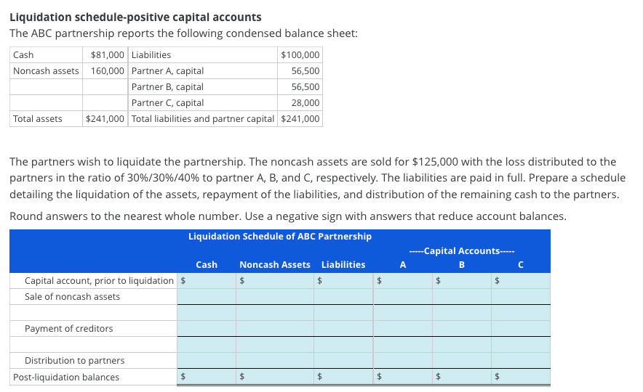Click partner A cell in Distribution to partners row
The width and height of the screenshot is (643, 392).
tap(403, 361)
